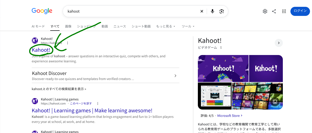Show all results from kahoot.it
Screen dimensions: 312x133
tap(59, 89)
